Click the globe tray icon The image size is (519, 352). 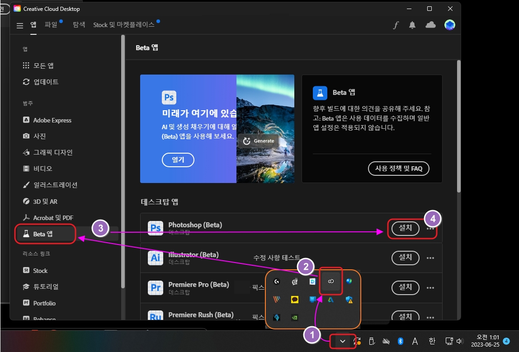pyautogui.click(x=349, y=281)
